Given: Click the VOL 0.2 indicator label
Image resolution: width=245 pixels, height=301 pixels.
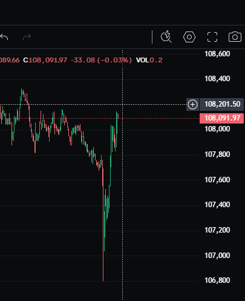Looking at the screenshot, I should (149, 60).
